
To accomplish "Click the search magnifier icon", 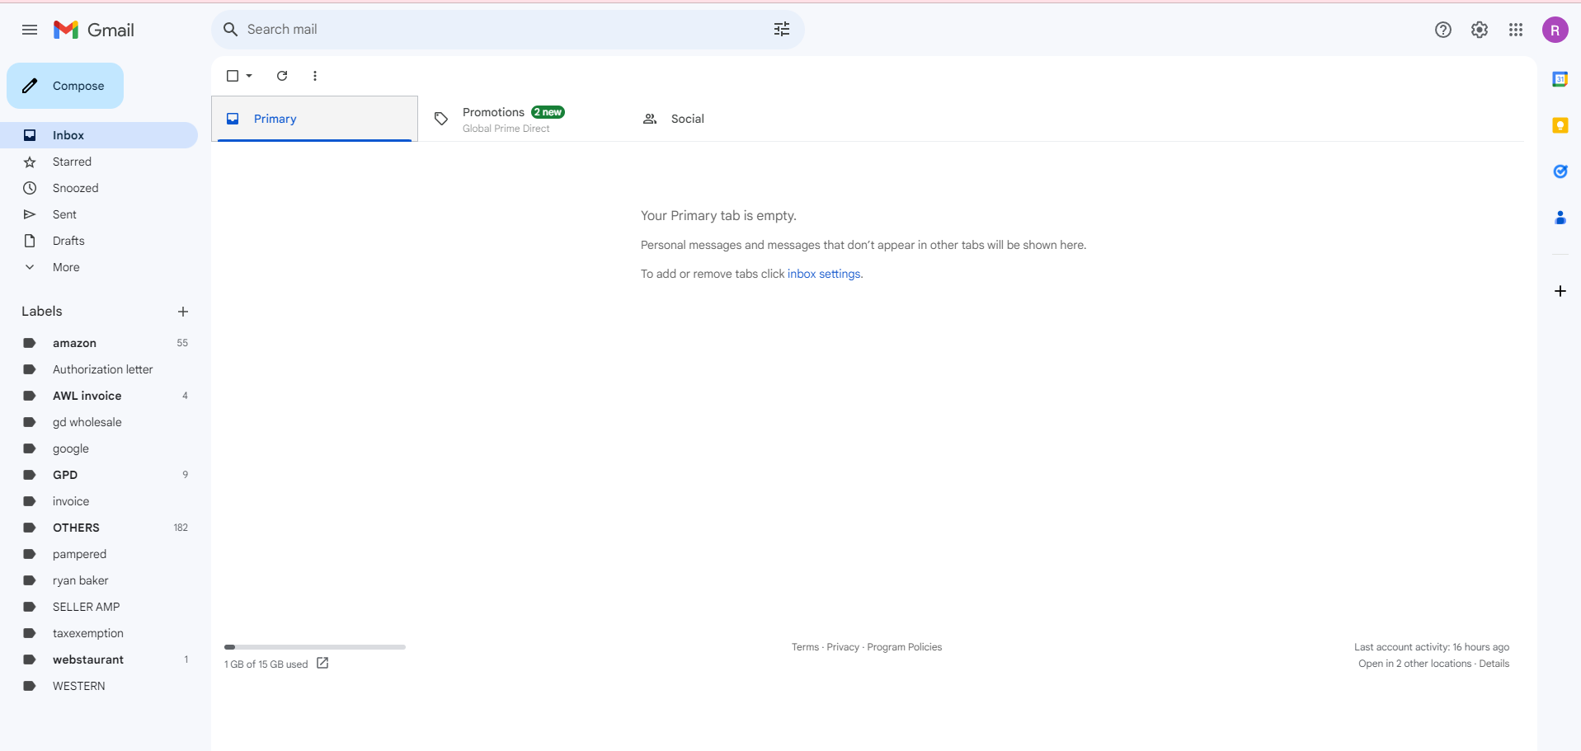I will [x=231, y=30].
